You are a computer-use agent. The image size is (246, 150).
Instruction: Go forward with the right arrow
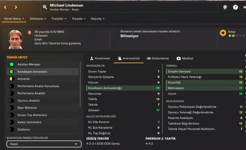(x=16, y=7)
